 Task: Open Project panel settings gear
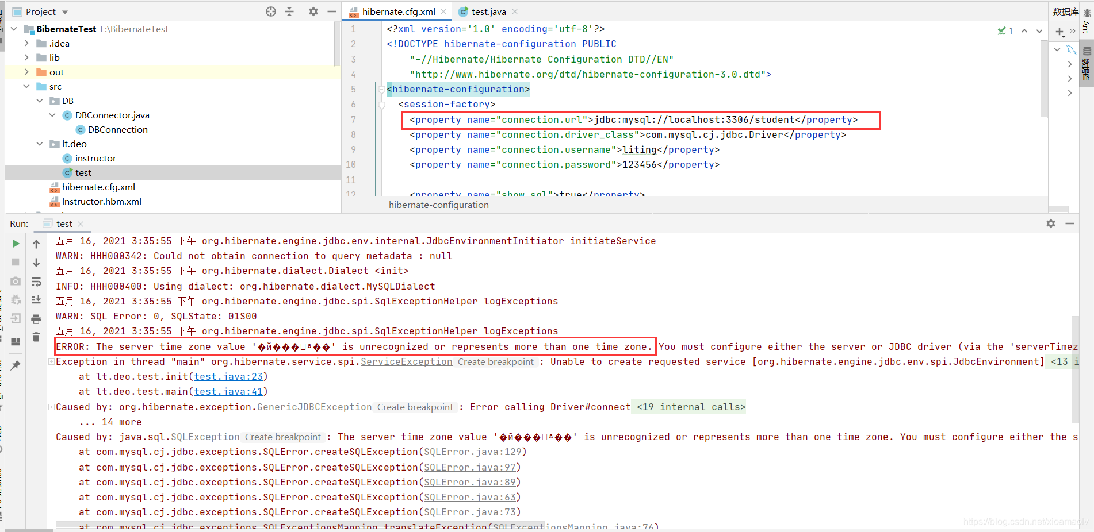coord(313,11)
